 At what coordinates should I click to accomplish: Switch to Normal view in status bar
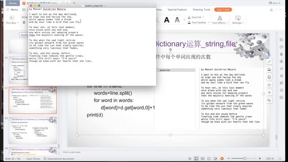(196, 158)
